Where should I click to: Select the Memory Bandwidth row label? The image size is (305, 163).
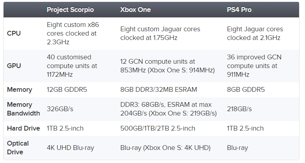(x=23, y=109)
